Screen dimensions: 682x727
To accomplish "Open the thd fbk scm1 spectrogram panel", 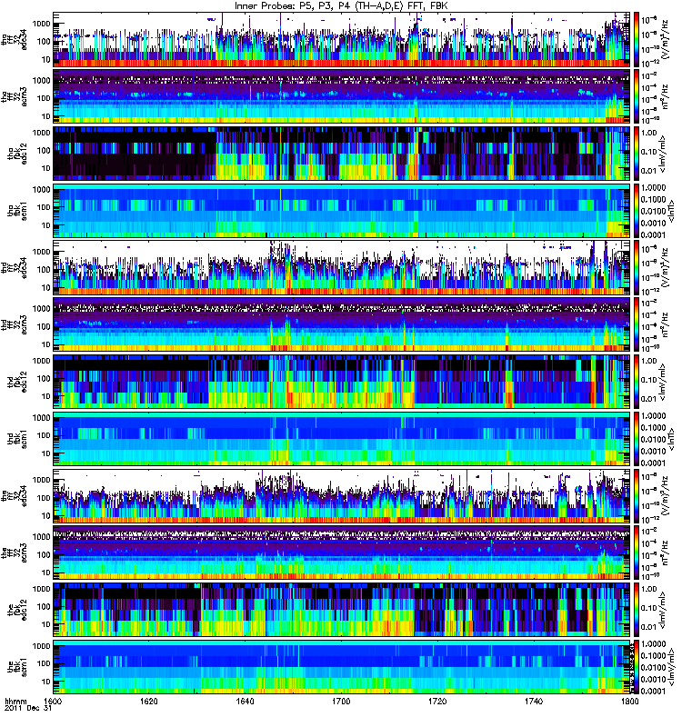I will 342,439.
